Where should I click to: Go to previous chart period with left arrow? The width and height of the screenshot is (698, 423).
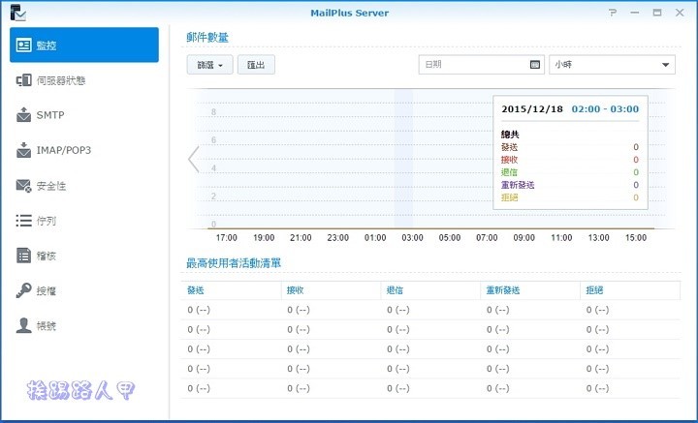tap(193, 159)
